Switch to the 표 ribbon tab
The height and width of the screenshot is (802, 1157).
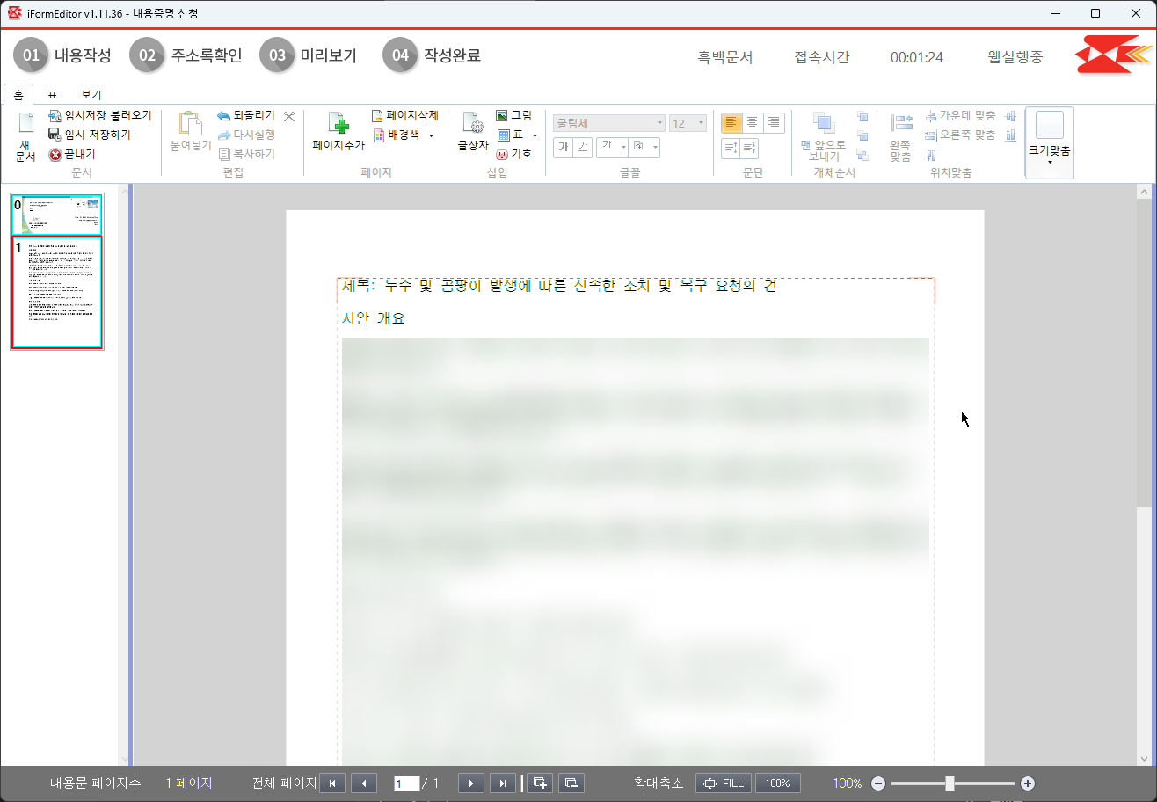pos(52,94)
